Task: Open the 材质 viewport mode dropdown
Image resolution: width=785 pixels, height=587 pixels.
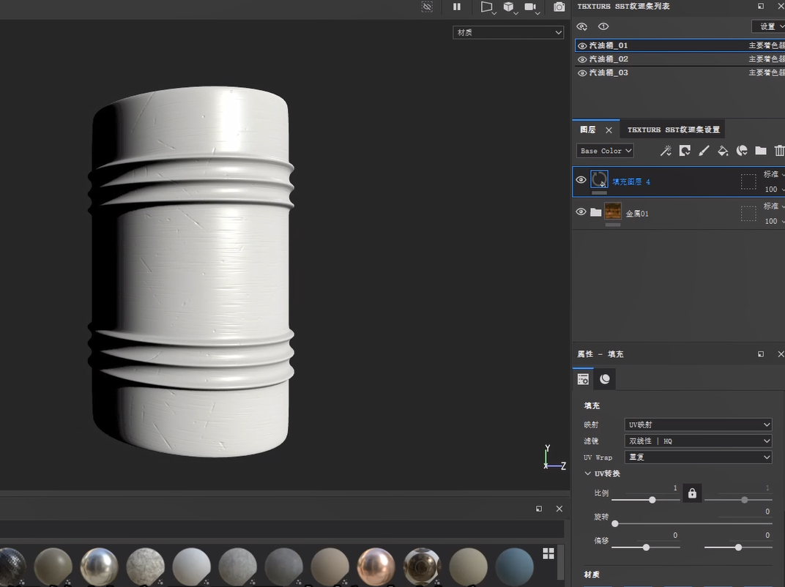Action: (508, 32)
